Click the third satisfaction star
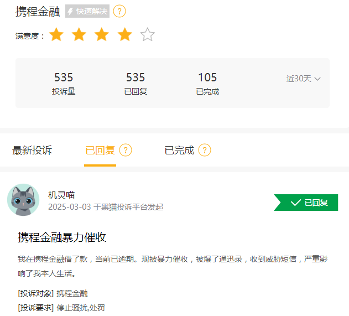Viewport: 349px width, 316px height. (x=102, y=34)
